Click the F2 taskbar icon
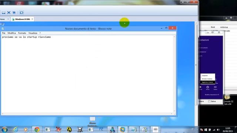The width and height of the screenshot is (237, 133). pos(101,129)
